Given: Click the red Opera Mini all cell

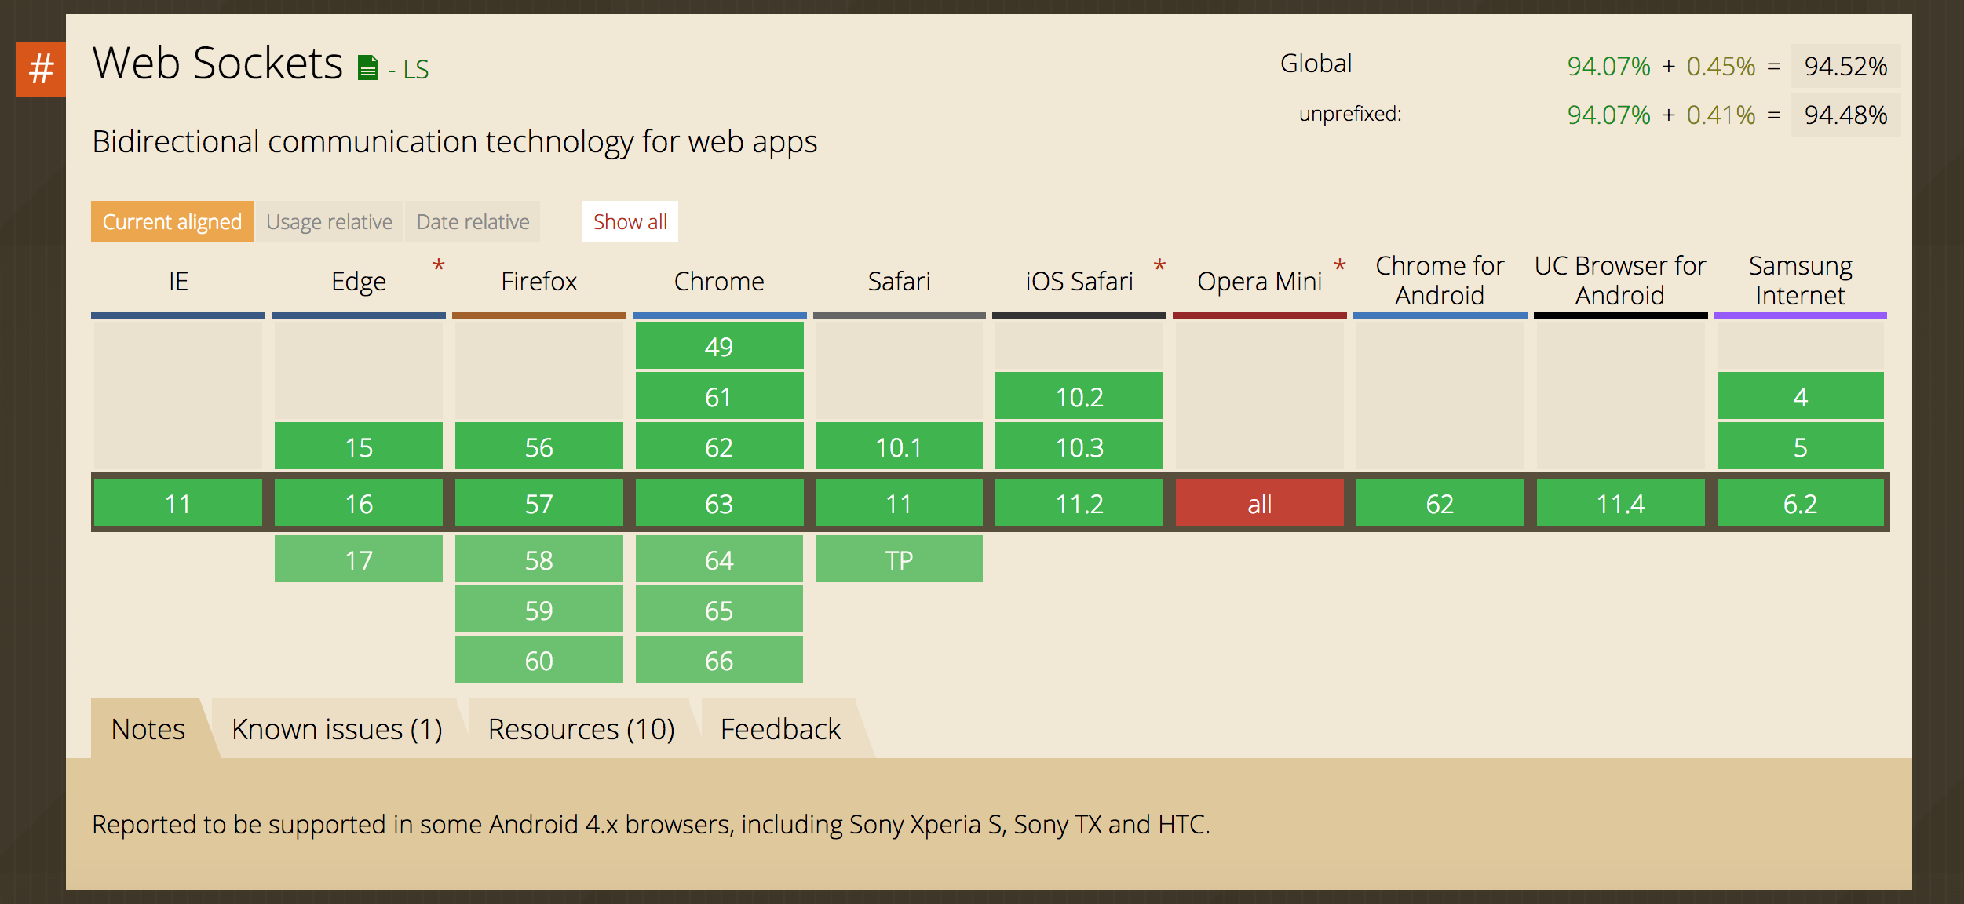Looking at the screenshot, I should [1259, 503].
